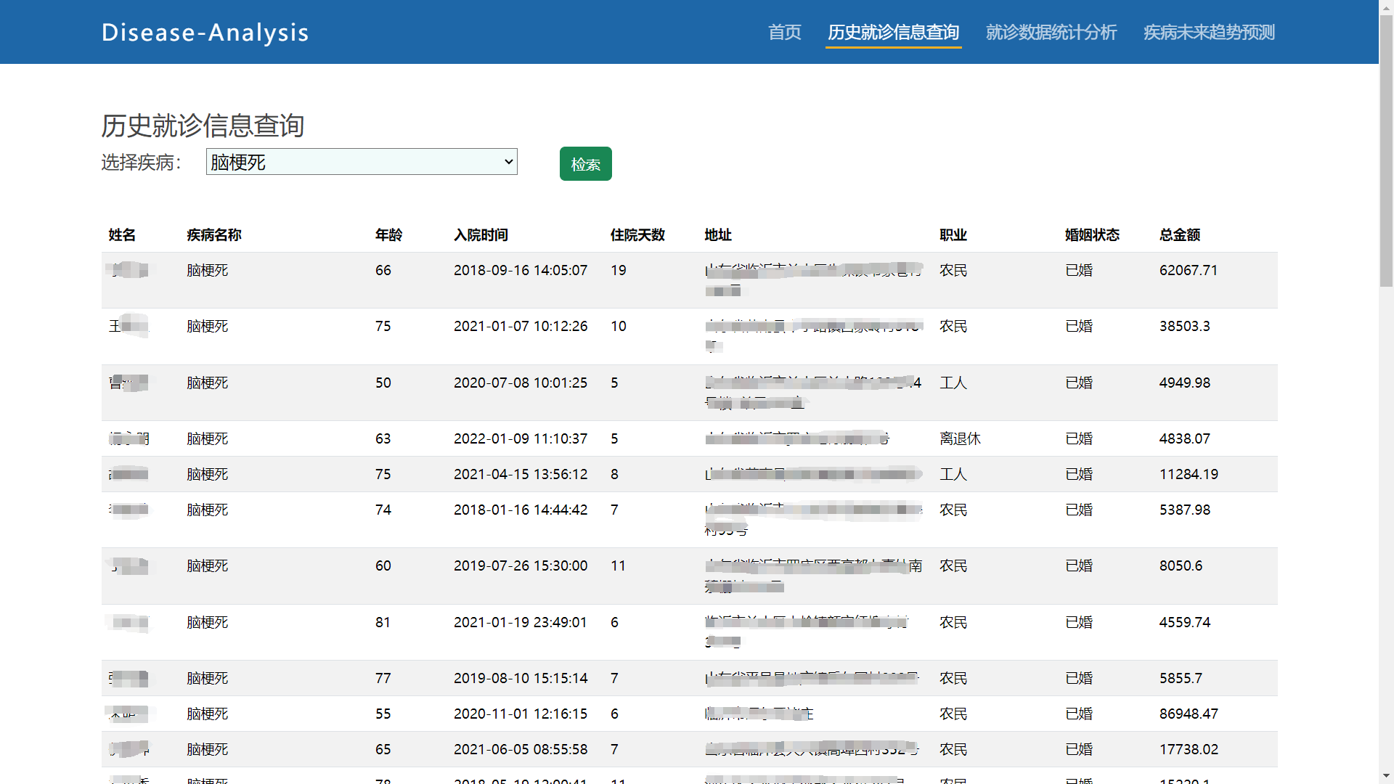
Task: Click the 婚姻状态 column header
Action: click(x=1092, y=235)
